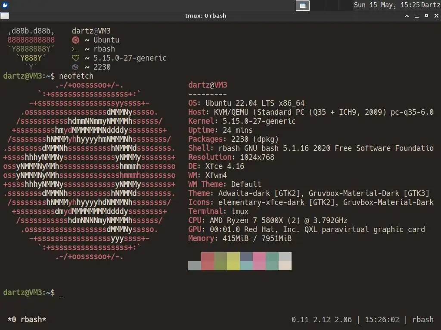Maximize the tmux terminal window
Viewport: 441px width, 330px height.
[x=426, y=16]
